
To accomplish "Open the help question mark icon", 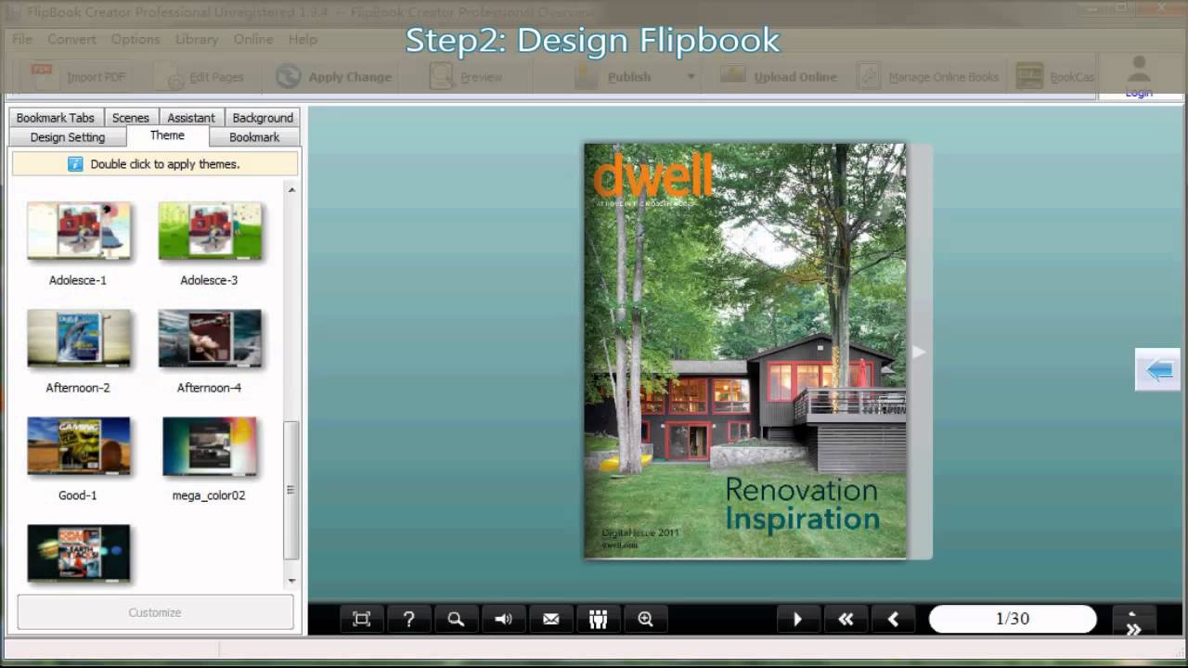I will (408, 619).
